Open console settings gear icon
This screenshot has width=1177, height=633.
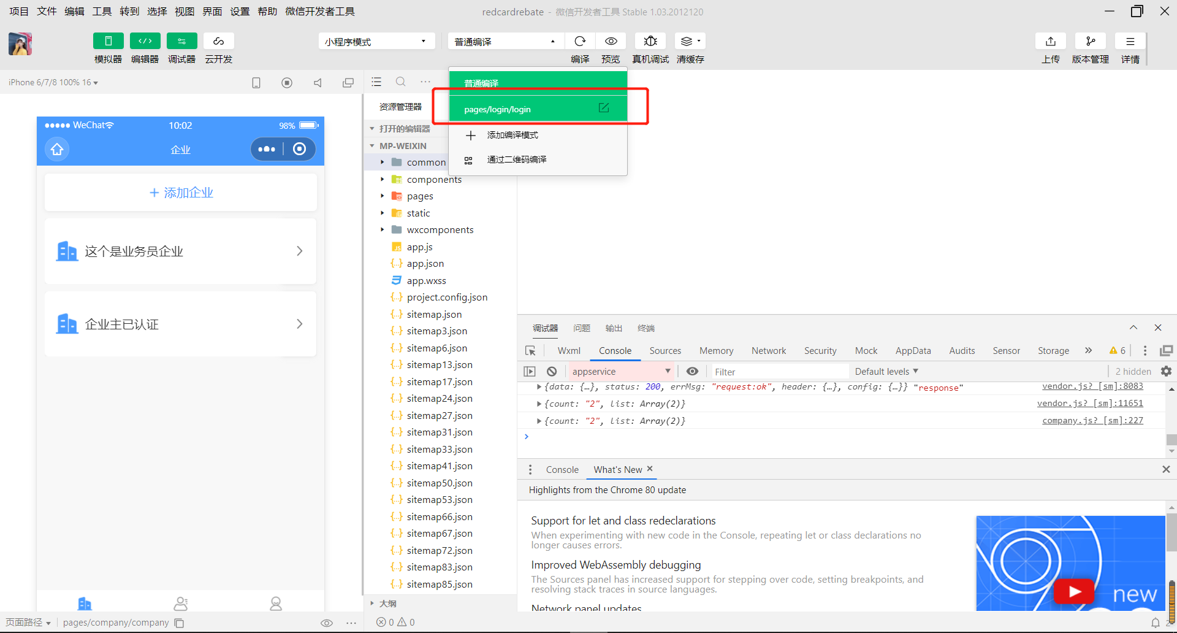(x=1166, y=371)
